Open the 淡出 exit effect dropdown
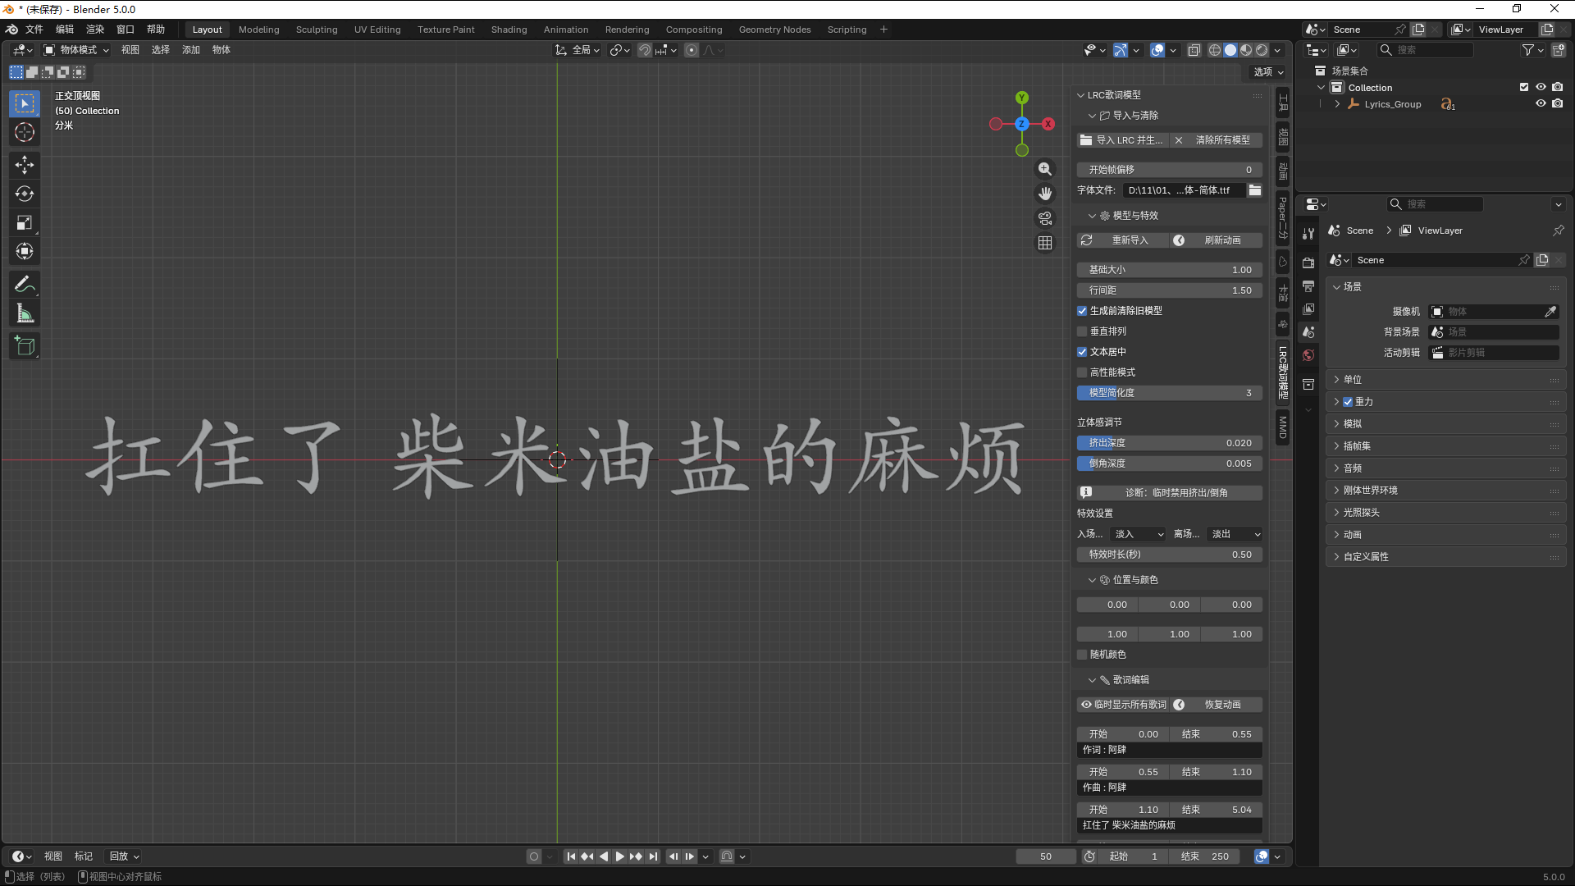The image size is (1575, 886). pyautogui.click(x=1235, y=534)
